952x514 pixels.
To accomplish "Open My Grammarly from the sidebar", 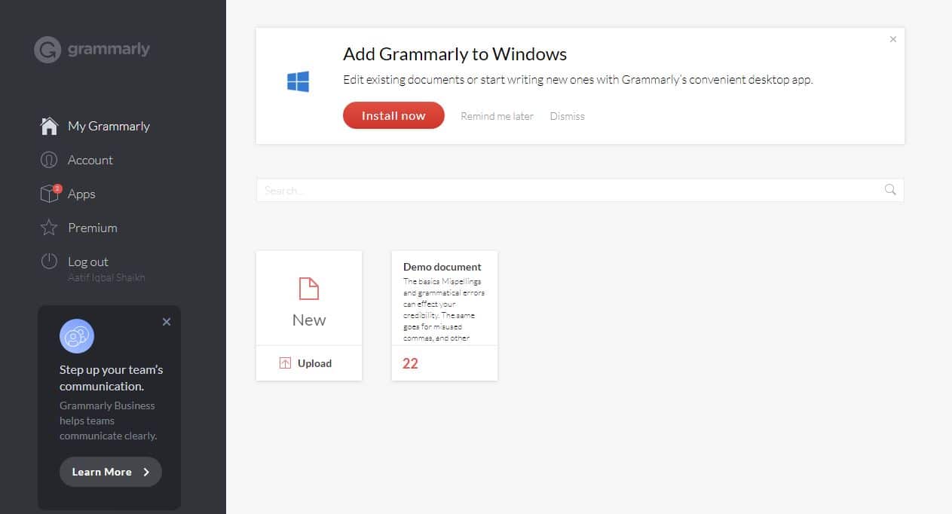I will tap(109, 126).
